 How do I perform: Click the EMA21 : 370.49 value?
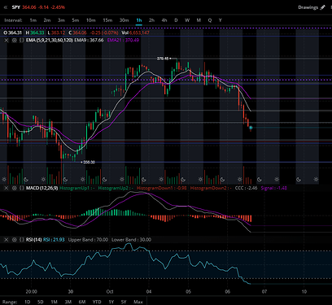point(123,40)
